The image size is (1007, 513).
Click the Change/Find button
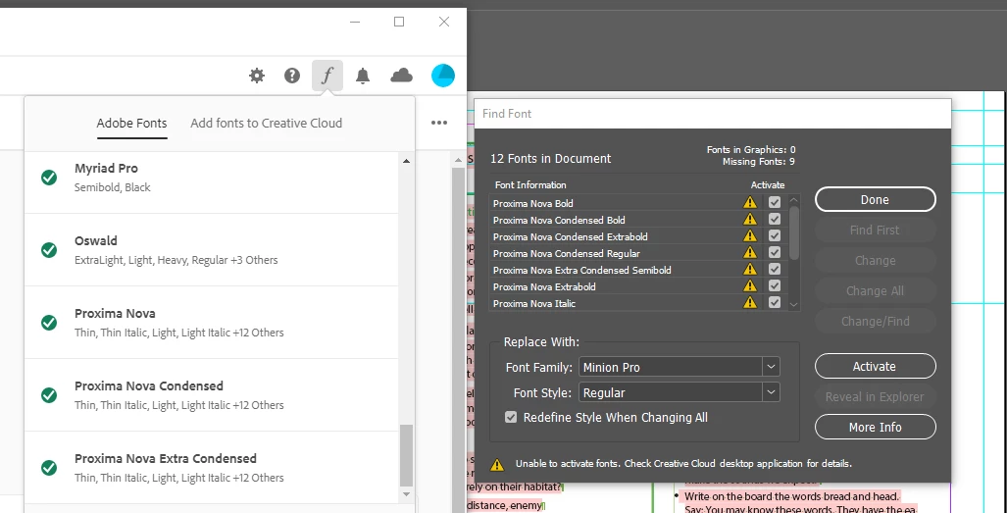[876, 321]
